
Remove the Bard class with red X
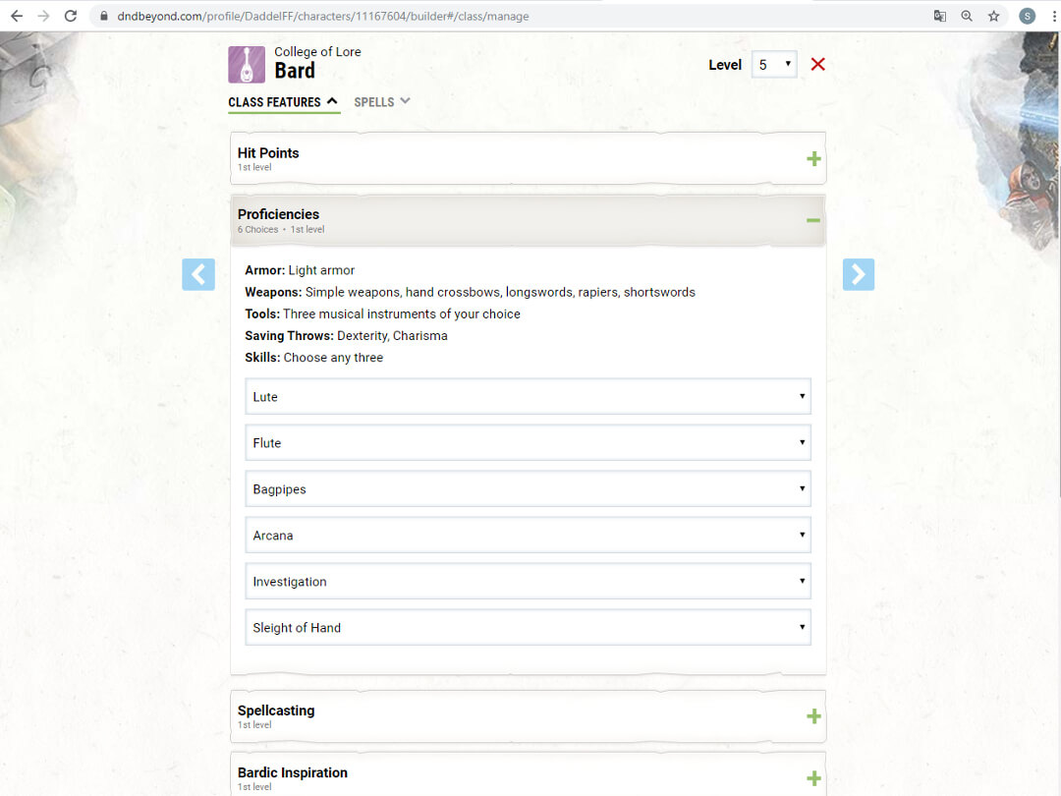pos(817,65)
